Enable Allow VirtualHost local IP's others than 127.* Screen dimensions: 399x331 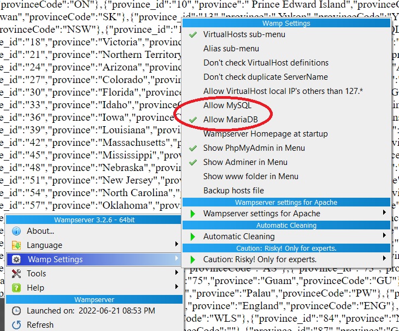tap(286, 91)
